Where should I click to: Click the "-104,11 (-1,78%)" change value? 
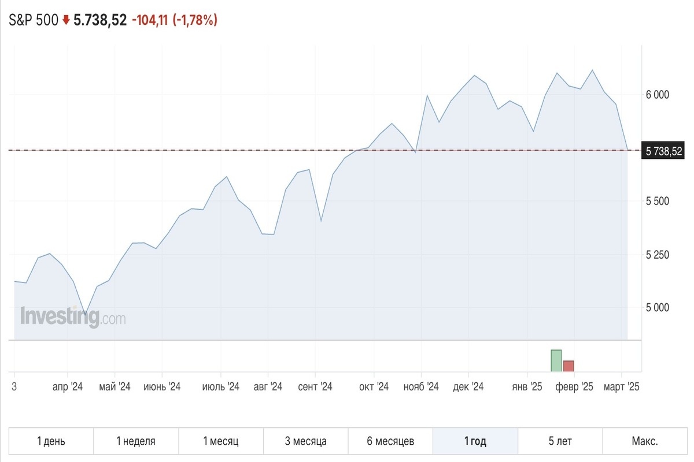175,21
